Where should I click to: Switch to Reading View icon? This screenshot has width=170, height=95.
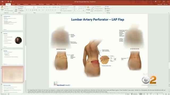[147, 94]
